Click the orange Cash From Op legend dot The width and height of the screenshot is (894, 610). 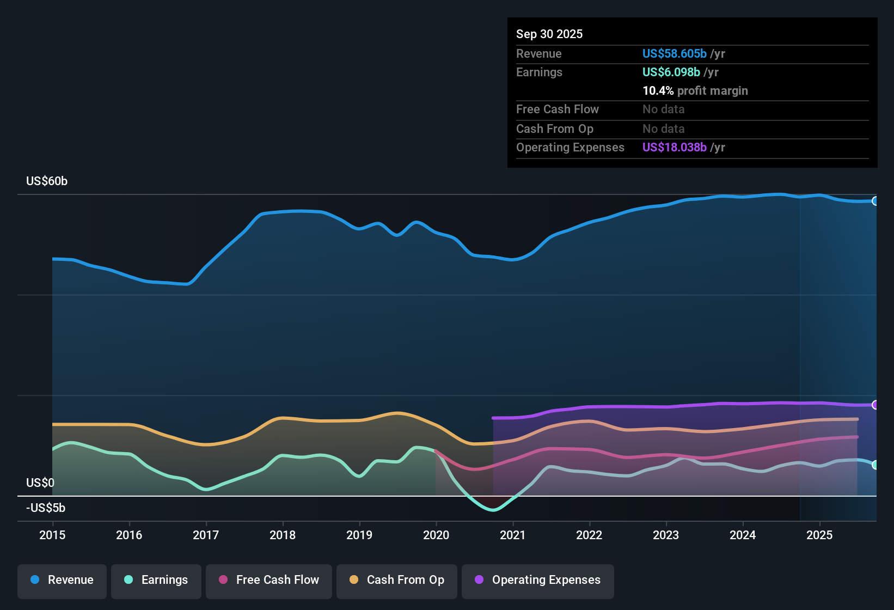pos(354,581)
